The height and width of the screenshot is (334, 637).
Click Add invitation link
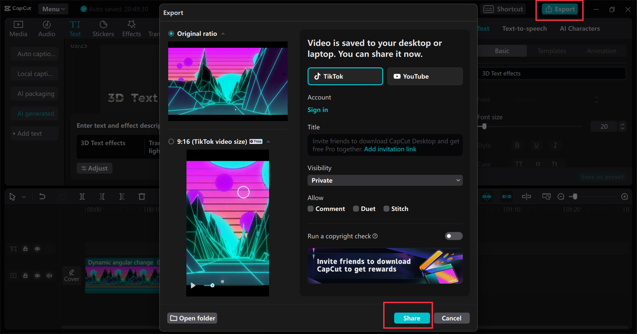pos(390,149)
